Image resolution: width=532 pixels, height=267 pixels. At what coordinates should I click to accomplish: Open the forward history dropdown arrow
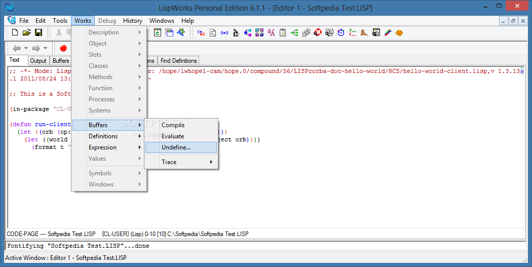[45, 48]
